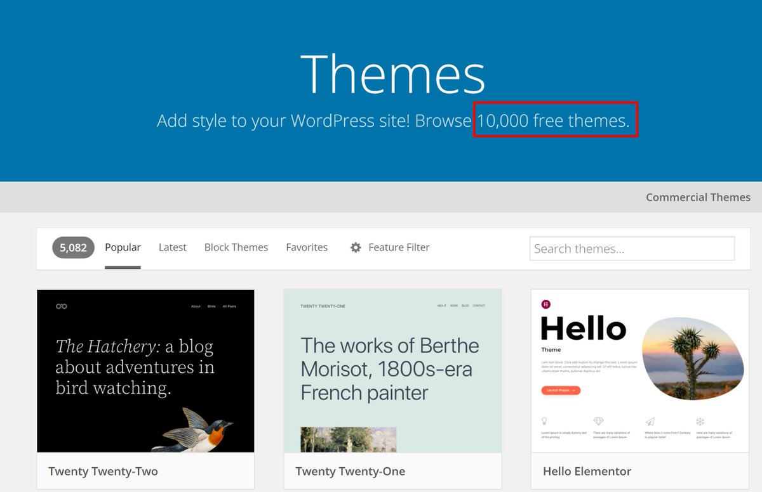Open the Feature Filter gear icon

pos(356,247)
